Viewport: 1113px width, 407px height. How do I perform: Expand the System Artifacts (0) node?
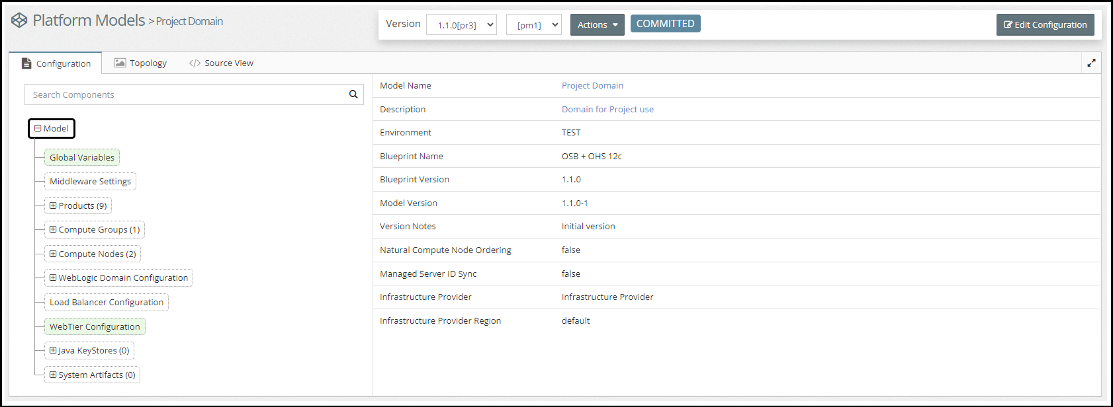coord(53,375)
